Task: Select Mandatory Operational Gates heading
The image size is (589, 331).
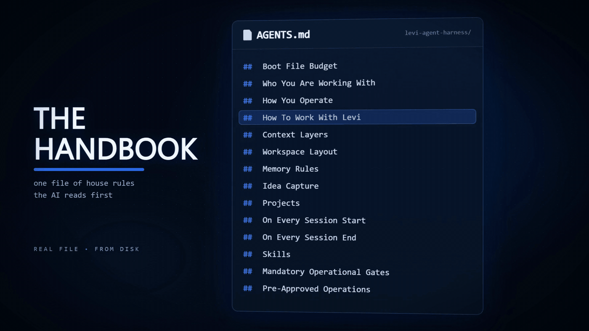Action: [326, 272]
